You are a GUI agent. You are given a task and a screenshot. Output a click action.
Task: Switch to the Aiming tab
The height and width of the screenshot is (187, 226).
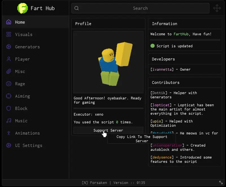(x=36, y=96)
